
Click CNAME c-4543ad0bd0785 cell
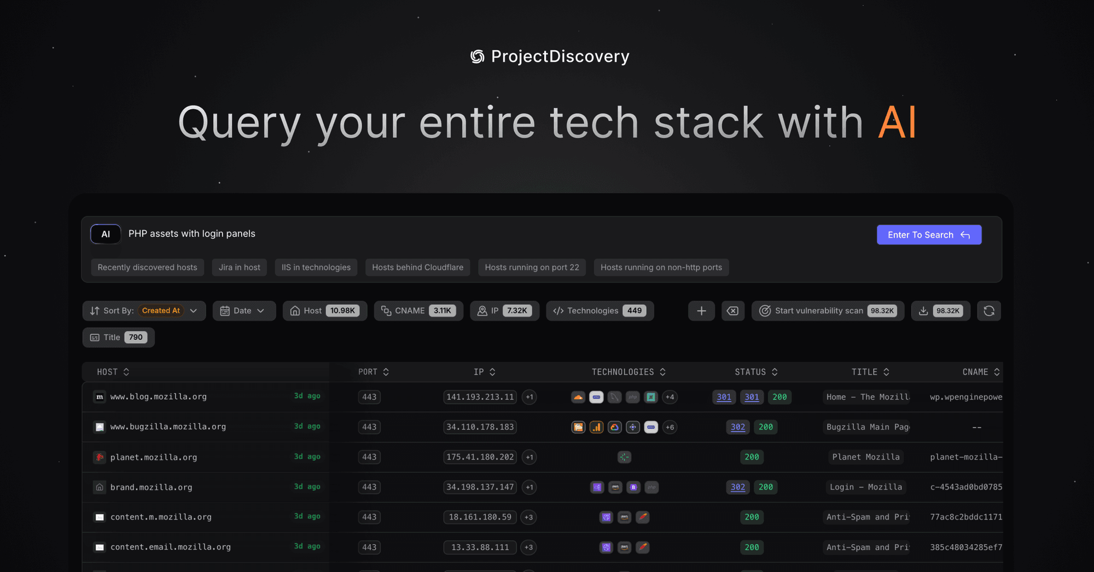pos(966,487)
